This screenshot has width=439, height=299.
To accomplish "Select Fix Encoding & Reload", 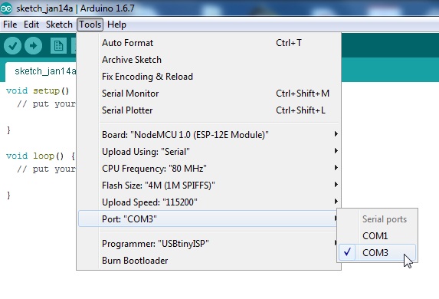I will (208, 77).
